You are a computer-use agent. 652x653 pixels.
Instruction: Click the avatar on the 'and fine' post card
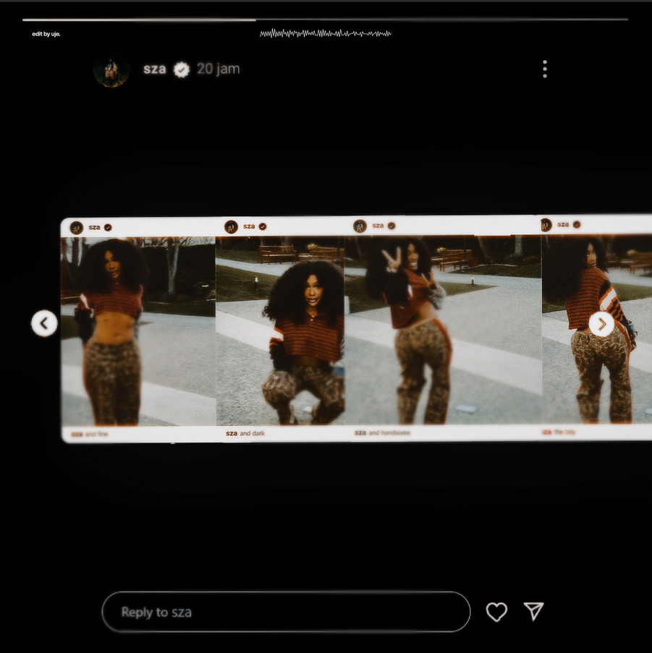tap(76, 228)
